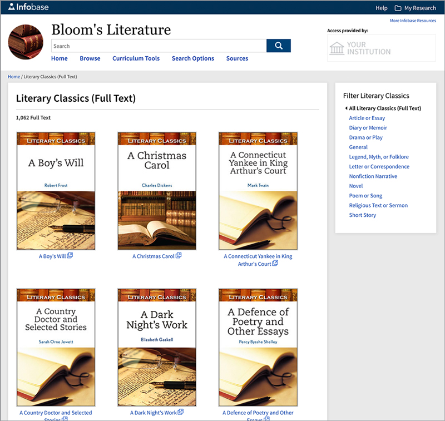This screenshot has width=445, height=421.
Task: Filter by Diary or Memoir
Action: coord(368,128)
